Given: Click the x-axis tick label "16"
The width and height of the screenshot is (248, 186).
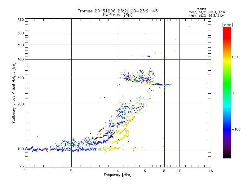Looking at the screenshot, I should (211, 171).
